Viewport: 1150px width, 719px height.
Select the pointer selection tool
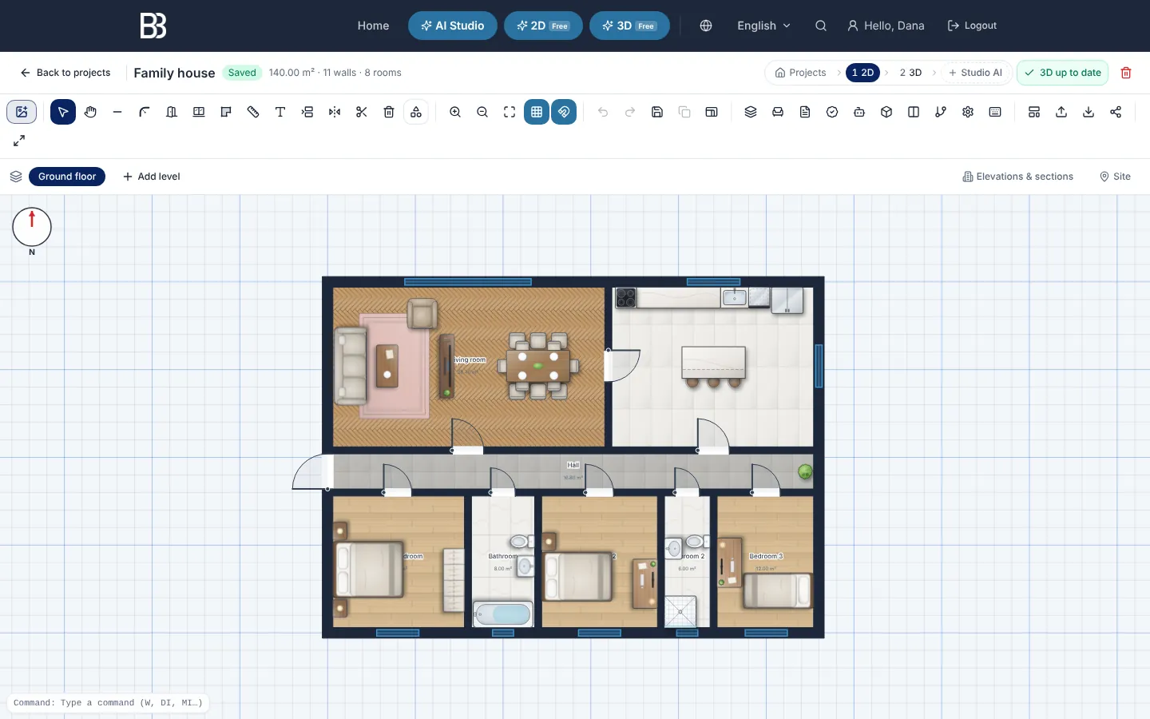click(63, 112)
